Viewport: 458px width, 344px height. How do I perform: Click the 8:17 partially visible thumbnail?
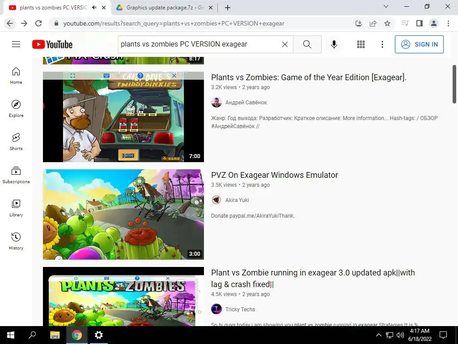coord(123,60)
